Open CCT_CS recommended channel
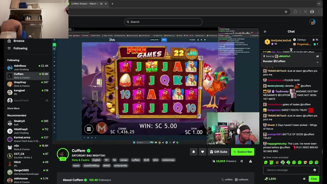Viewport: 327px width, 184px height. click(x=28, y=155)
